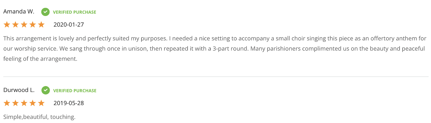Click the 'Simple,beautiful, touching.' review text
Screen dimensions: 431x123
[x=39, y=117]
